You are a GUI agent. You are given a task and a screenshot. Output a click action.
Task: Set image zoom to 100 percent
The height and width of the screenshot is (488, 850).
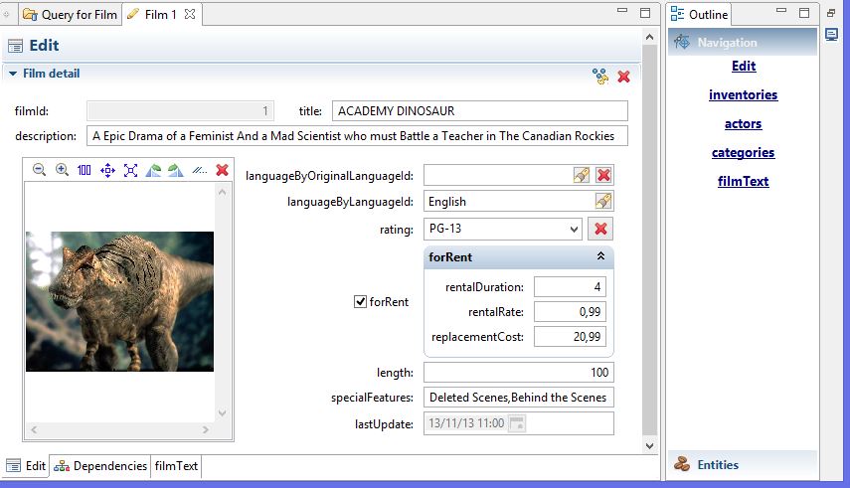click(85, 170)
